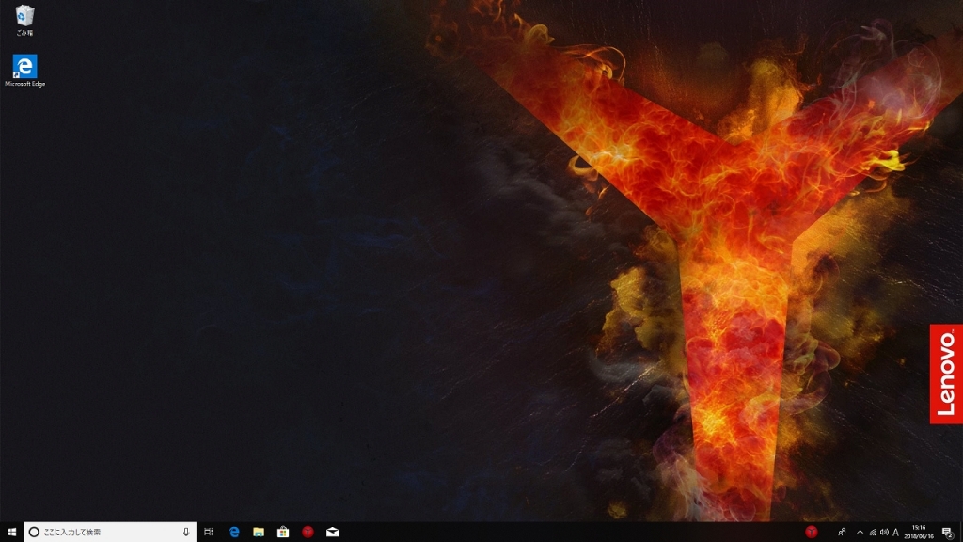Screen dimensions: 963x542
Task: Open the volume speaker control
Action: 884,533
